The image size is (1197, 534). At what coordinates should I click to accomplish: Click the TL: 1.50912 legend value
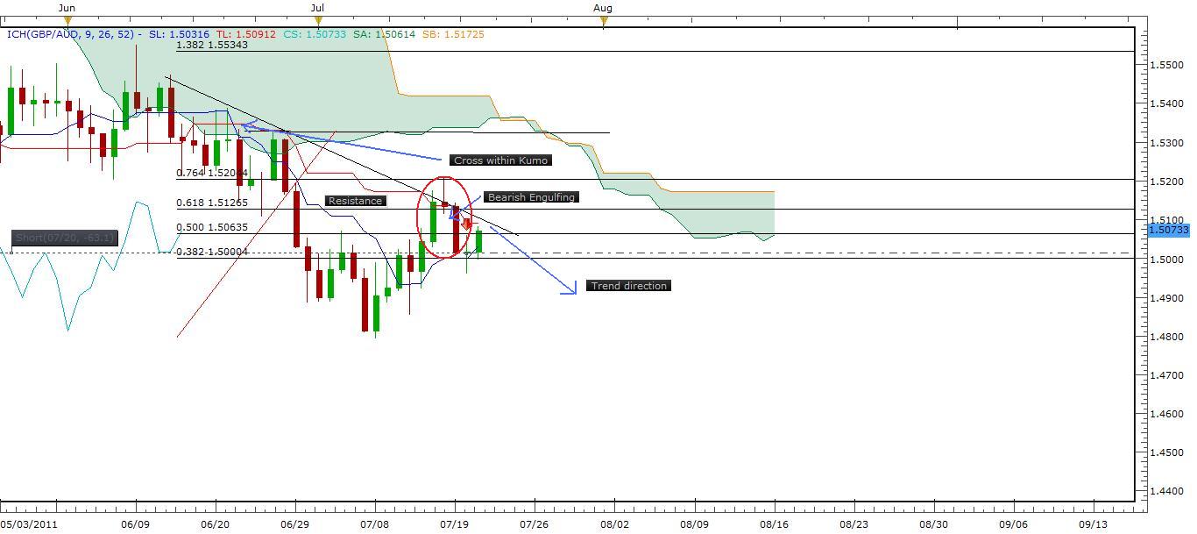point(245,34)
